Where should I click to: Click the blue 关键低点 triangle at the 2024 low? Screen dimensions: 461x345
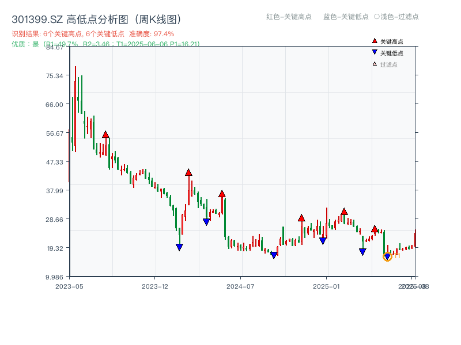(x=273, y=254)
